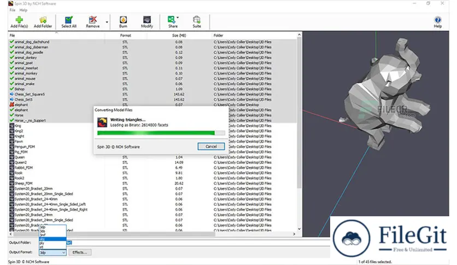The width and height of the screenshot is (457, 265).
Task: Click the thumbnail icon beside Rabbit_FDM
Action: [x=11, y=168]
